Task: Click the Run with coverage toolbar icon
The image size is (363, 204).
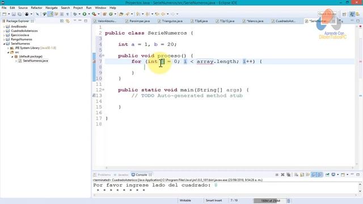Action: [94, 14]
